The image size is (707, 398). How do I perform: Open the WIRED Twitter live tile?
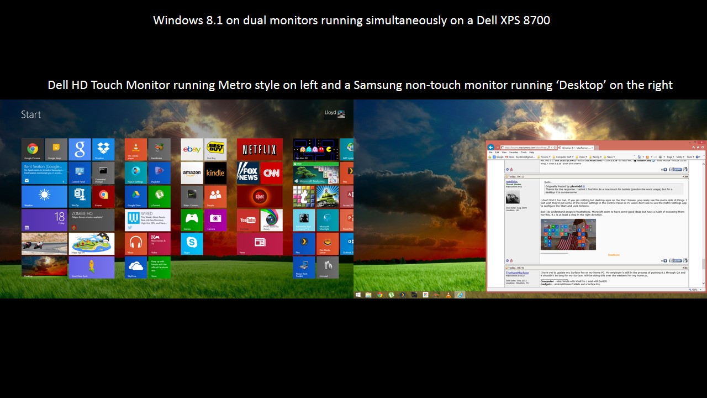click(x=147, y=220)
